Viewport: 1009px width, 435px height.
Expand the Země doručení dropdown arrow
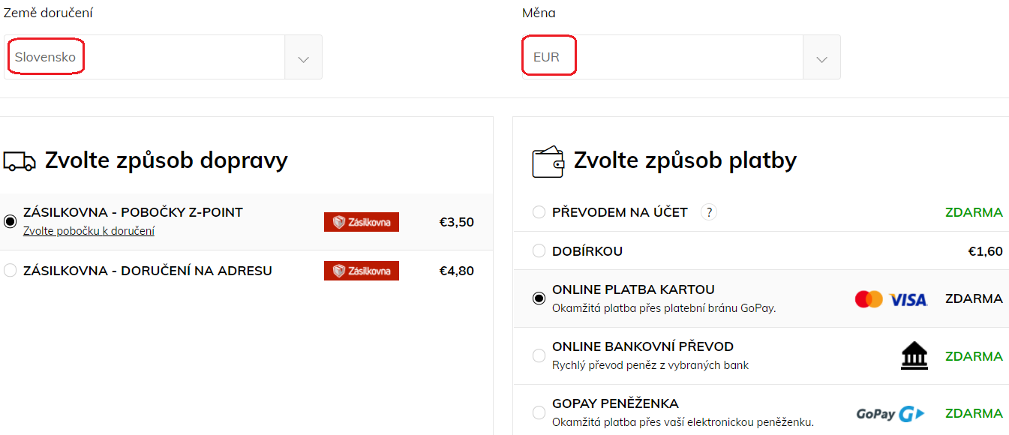[303, 57]
